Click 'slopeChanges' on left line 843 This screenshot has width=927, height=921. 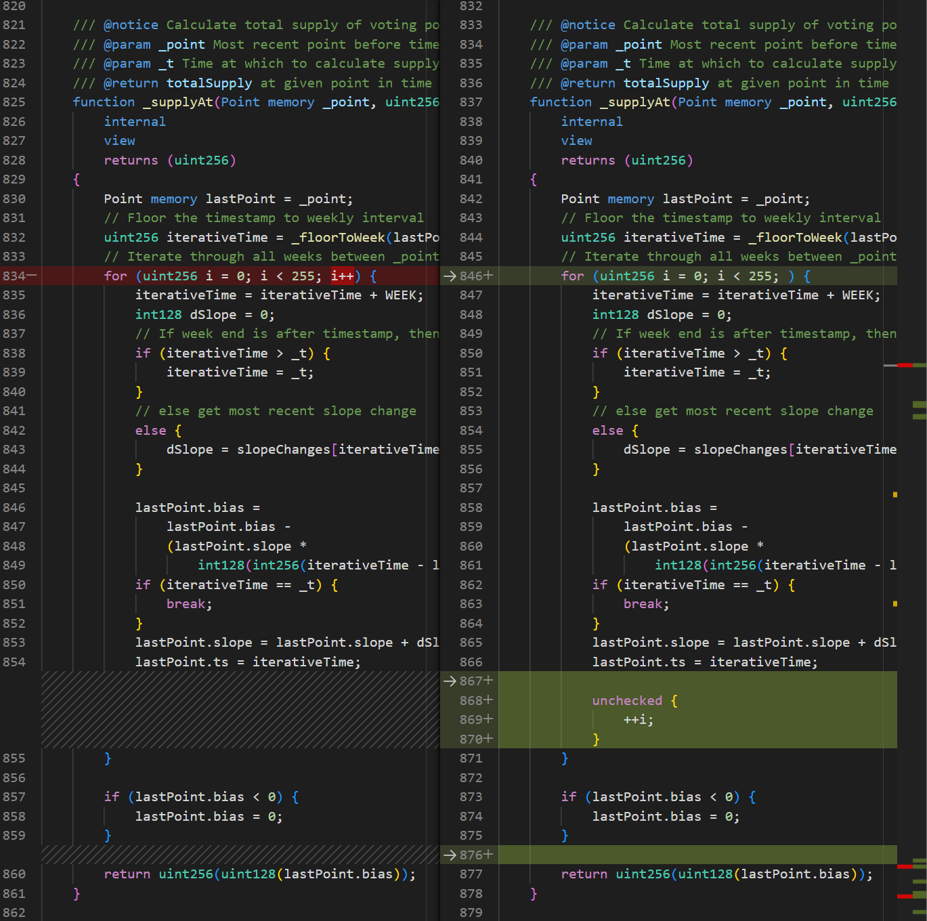coord(284,449)
